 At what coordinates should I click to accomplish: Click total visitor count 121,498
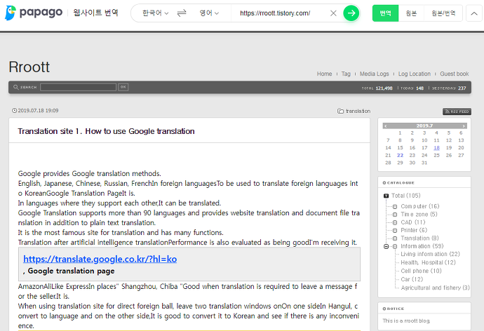point(384,88)
